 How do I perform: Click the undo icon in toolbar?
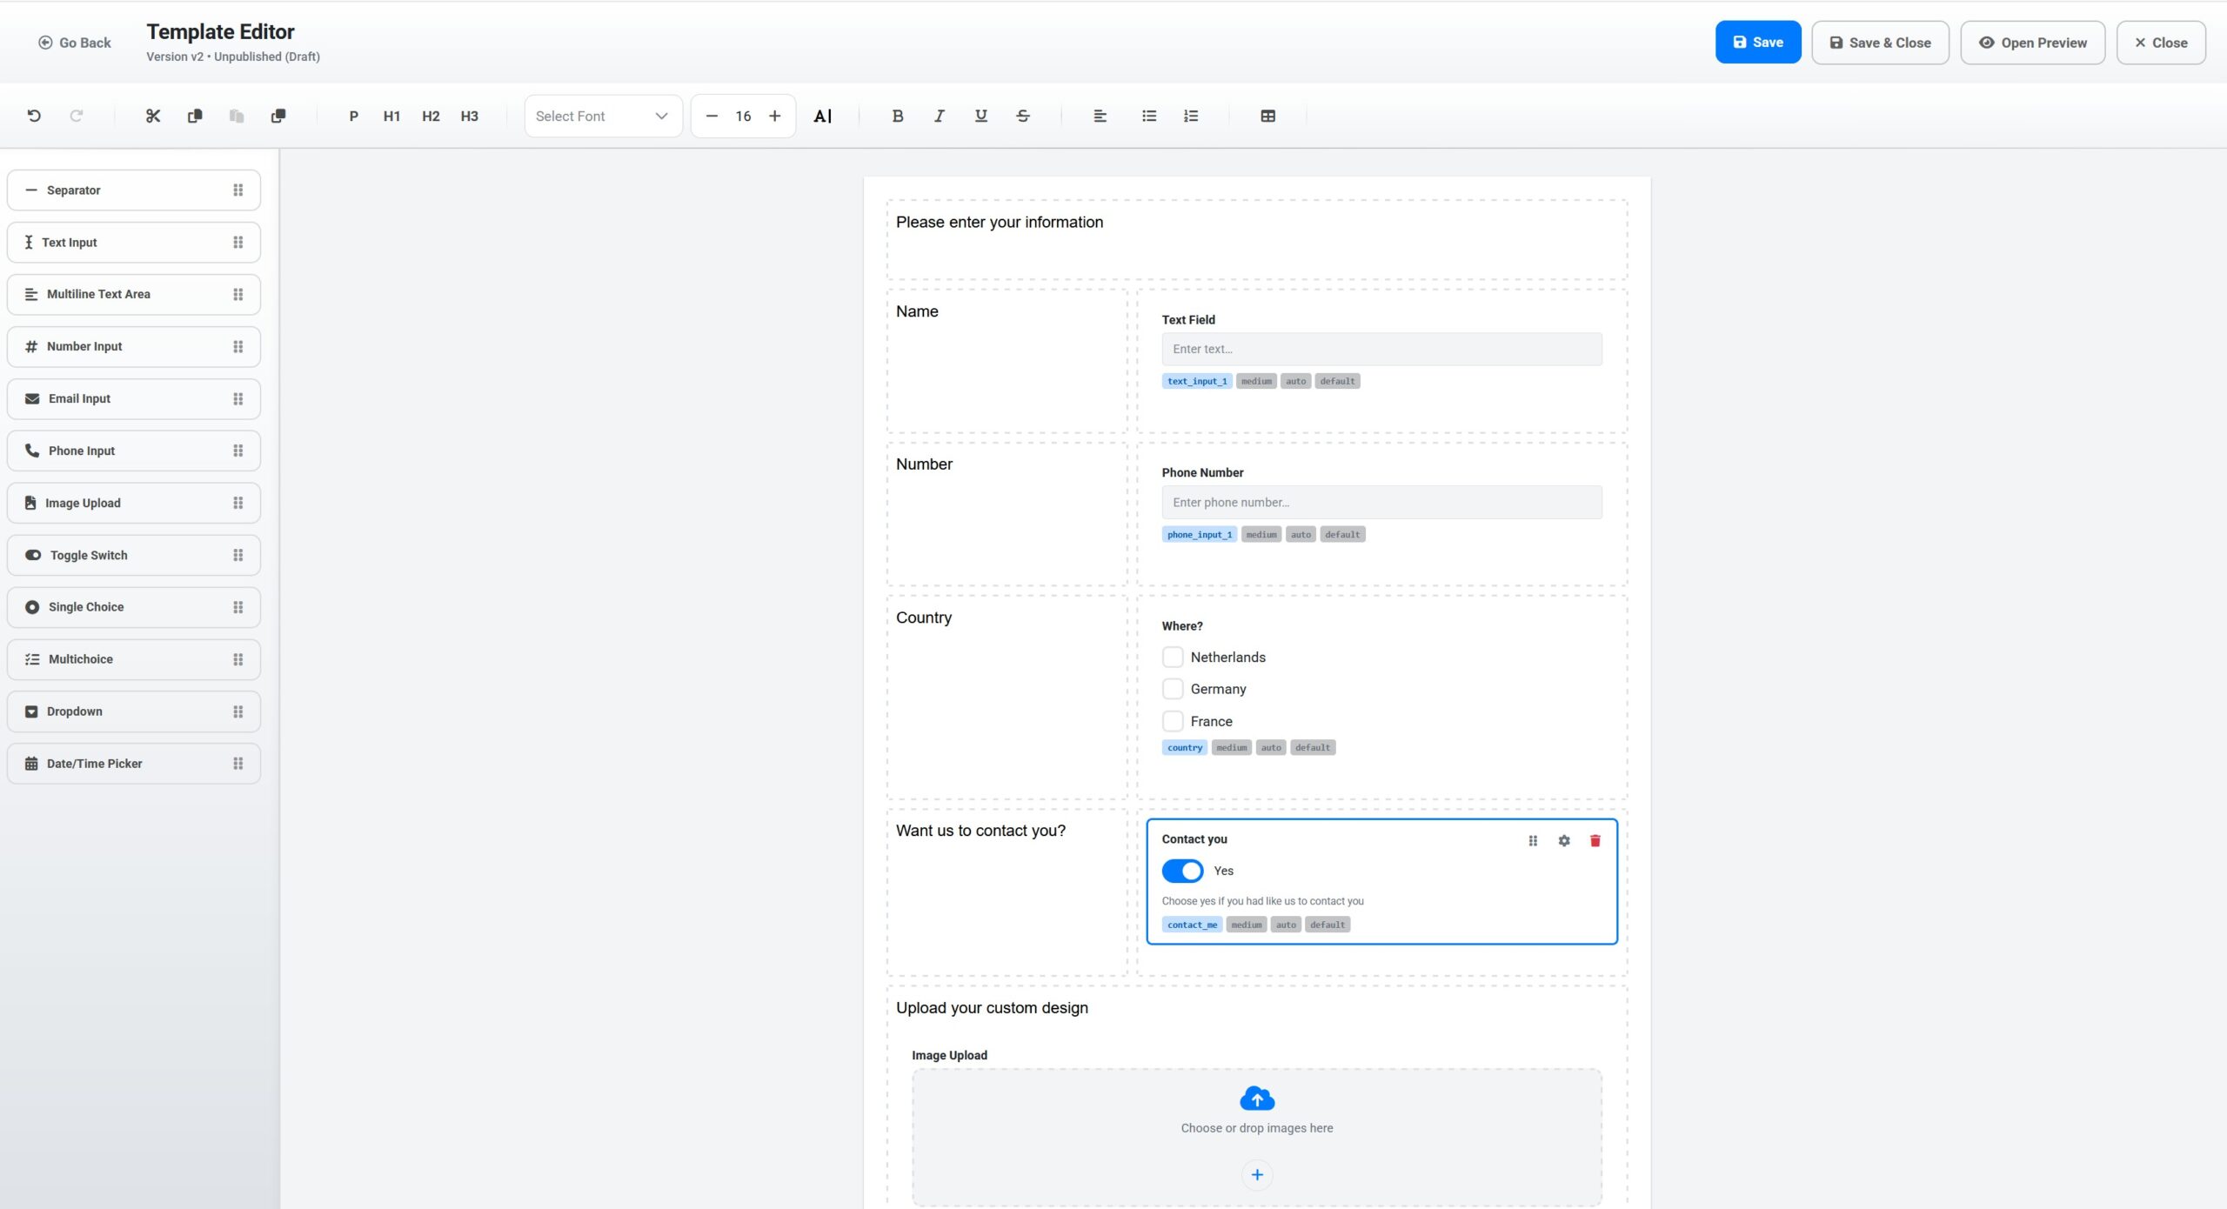click(34, 116)
